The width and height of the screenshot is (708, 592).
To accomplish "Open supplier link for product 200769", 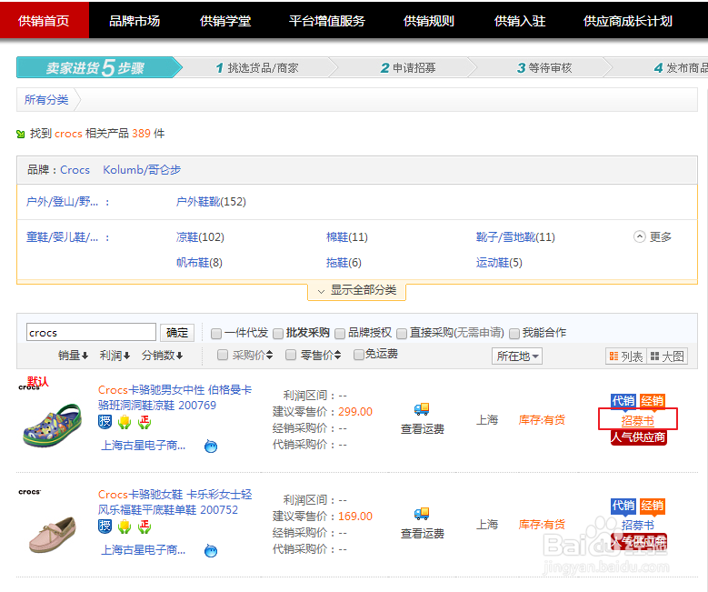I will 143,446.
